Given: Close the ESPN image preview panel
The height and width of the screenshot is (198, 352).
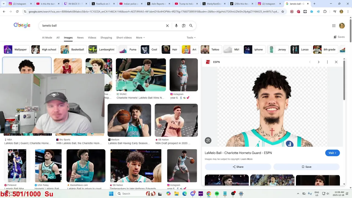Looking at the screenshot, I should [336, 62].
